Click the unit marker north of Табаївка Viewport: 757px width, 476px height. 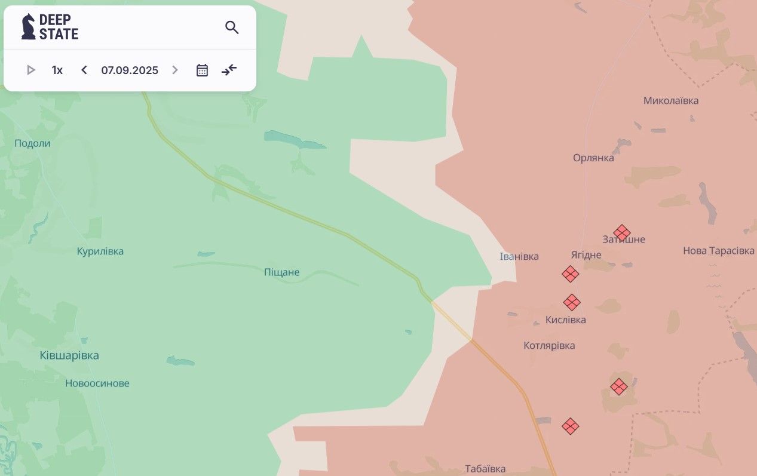571,426
